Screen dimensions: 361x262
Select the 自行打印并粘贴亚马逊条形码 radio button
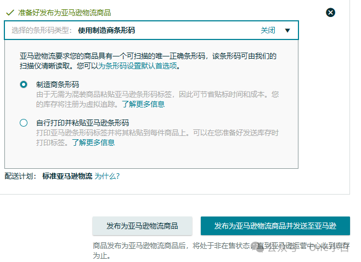tap(24, 123)
